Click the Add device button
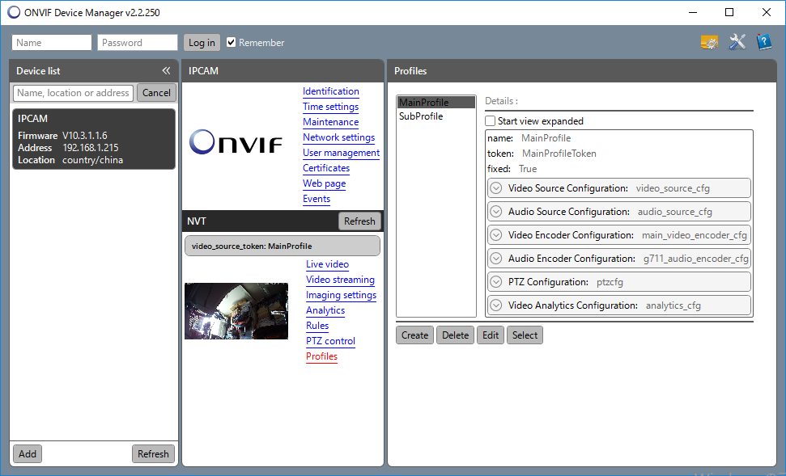The image size is (786, 476). [x=28, y=454]
